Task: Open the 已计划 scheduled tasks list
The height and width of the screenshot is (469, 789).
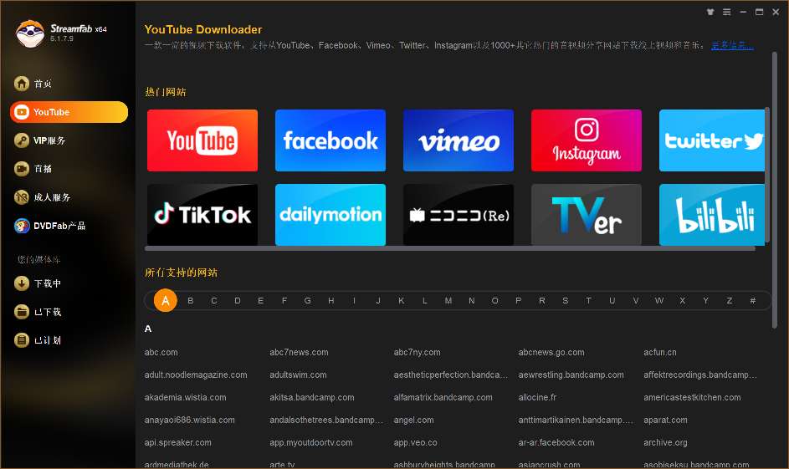Action: click(x=47, y=340)
